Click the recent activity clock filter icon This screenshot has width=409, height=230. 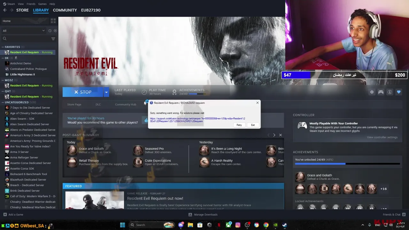50,31
